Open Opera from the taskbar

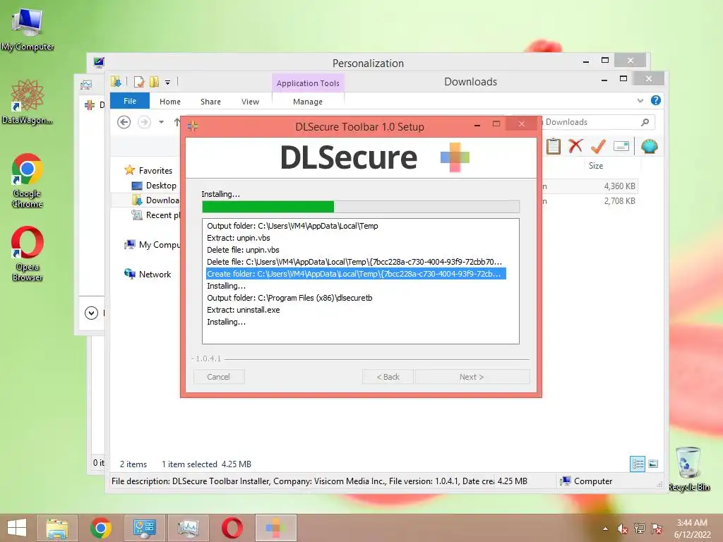(x=232, y=528)
